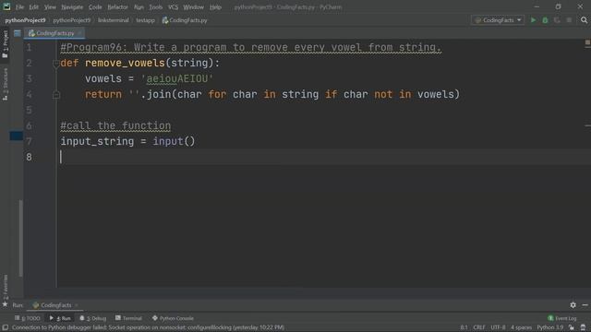
Task: Open the Terminal tool window
Action: click(128, 318)
